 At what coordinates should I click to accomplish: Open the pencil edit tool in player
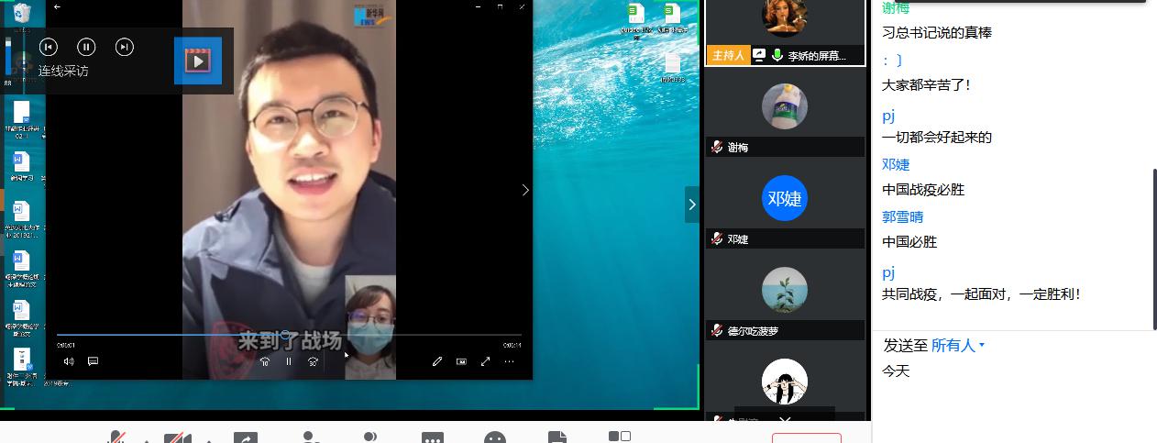(x=437, y=361)
